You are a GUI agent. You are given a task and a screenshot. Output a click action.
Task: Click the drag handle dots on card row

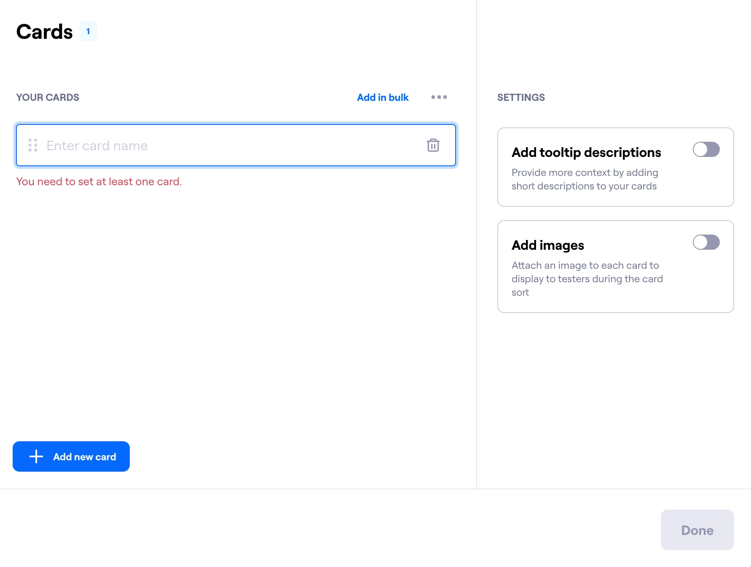coord(33,145)
